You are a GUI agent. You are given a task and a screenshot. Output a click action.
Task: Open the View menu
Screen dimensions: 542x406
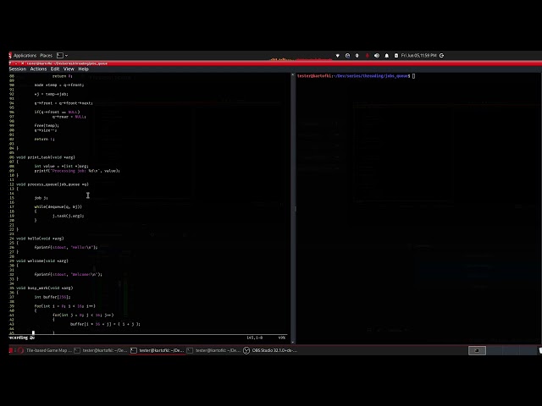click(69, 69)
